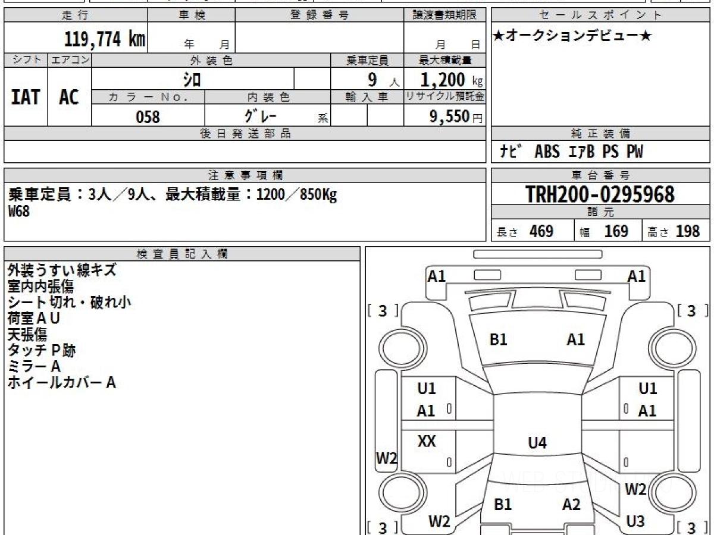Select the シフト header cell
The image size is (714, 535).
click(x=26, y=60)
